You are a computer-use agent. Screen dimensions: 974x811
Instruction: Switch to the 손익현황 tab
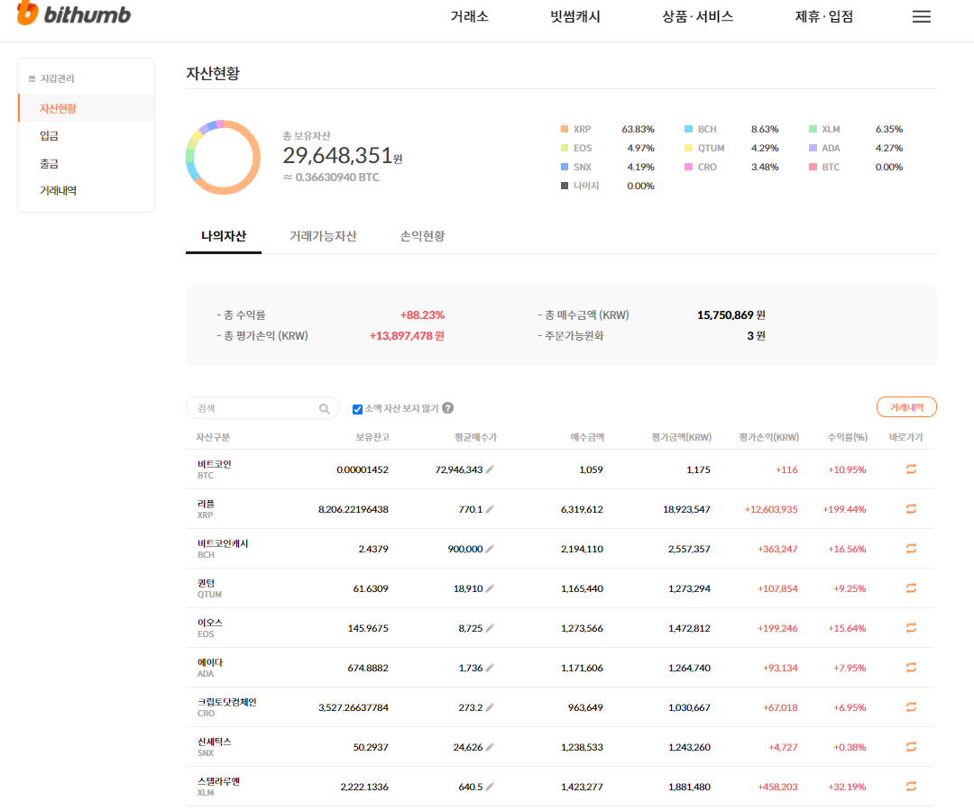(422, 236)
